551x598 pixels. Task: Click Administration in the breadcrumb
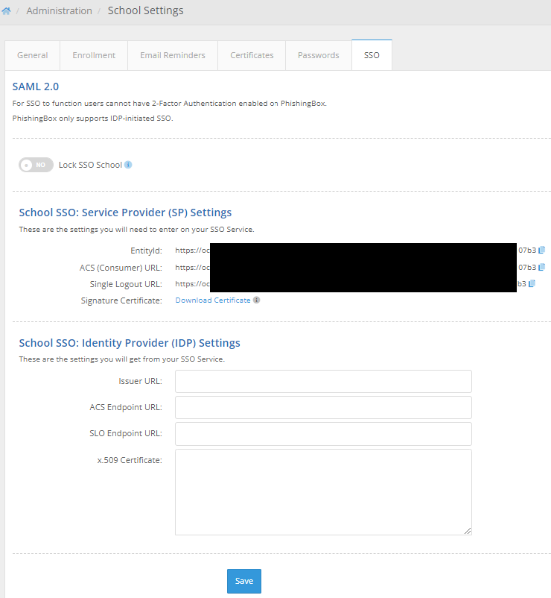click(x=60, y=11)
